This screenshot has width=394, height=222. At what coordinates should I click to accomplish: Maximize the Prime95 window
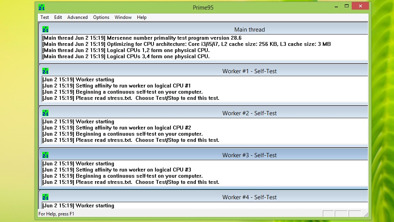tap(347, 6)
